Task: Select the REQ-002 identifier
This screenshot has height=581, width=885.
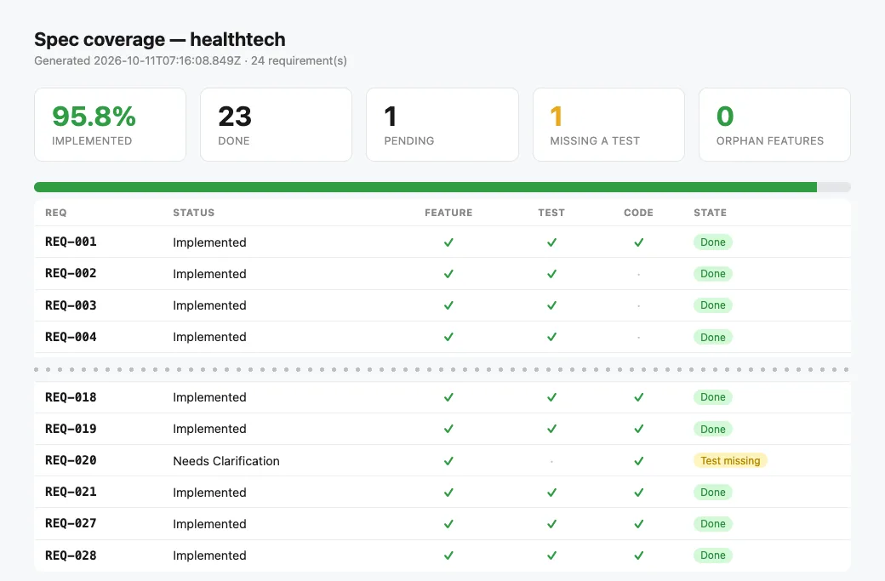Action: click(71, 273)
